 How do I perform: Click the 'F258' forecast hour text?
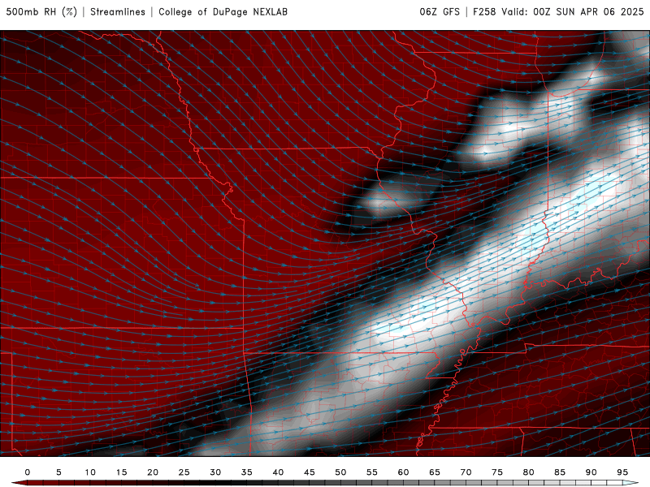coord(484,12)
